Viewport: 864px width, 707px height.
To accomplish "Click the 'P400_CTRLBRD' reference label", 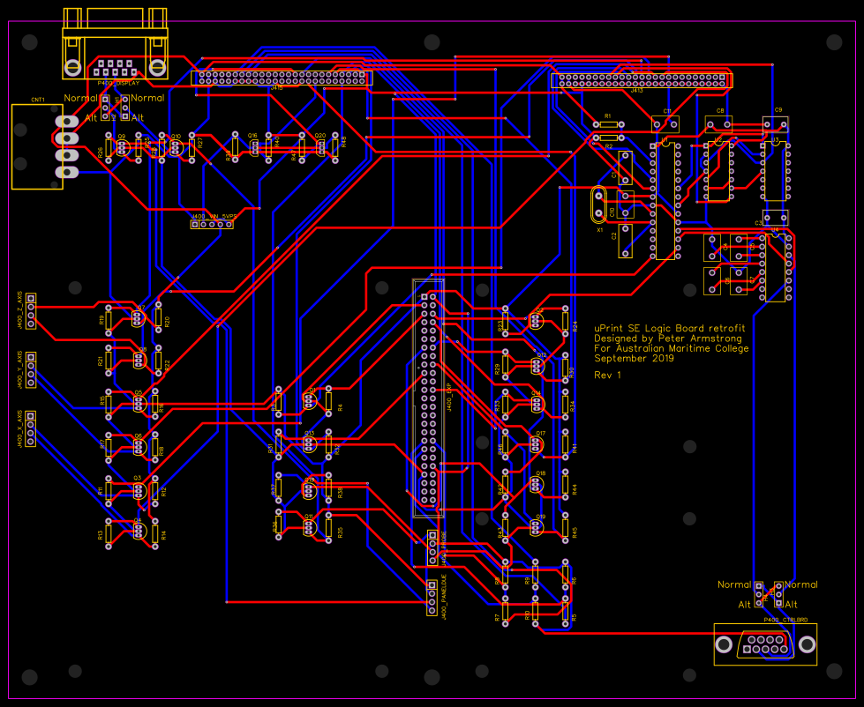I will pos(785,620).
